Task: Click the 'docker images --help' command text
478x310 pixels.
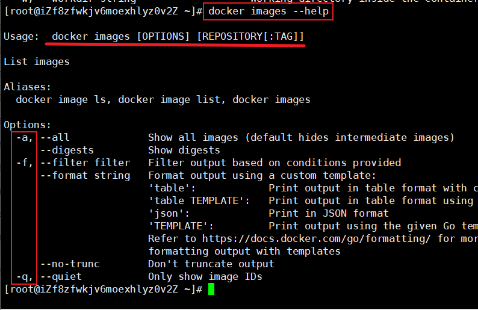Action: pyautogui.click(x=268, y=11)
